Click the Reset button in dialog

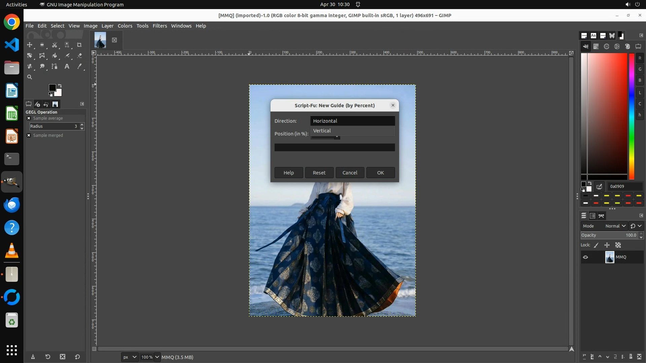point(319,172)
